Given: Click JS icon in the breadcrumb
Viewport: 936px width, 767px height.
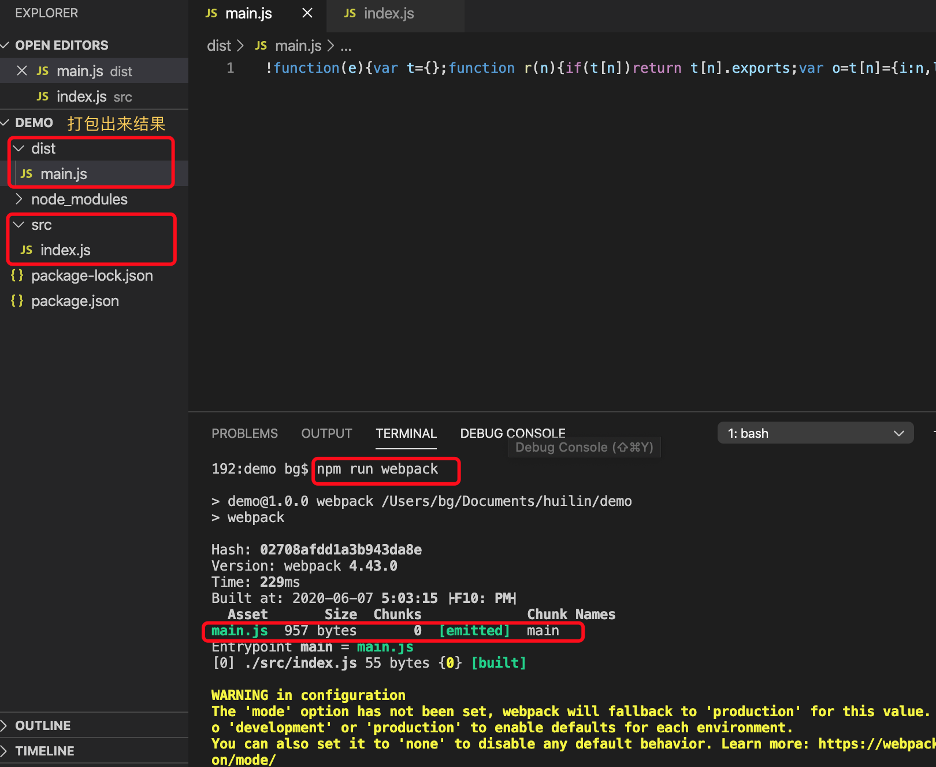Looking at the screenshot, I should point(261,46).
